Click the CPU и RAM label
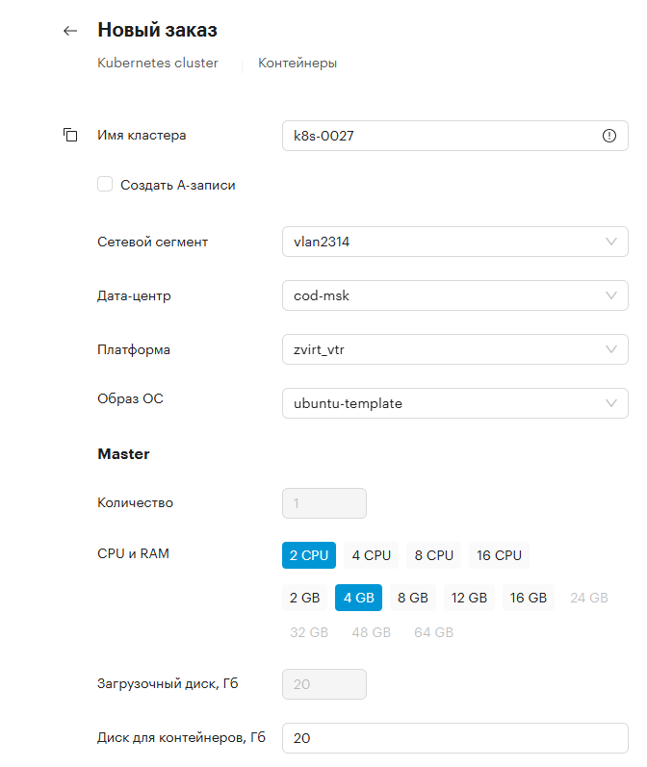The image size is (647, 767). pos(133,553)
